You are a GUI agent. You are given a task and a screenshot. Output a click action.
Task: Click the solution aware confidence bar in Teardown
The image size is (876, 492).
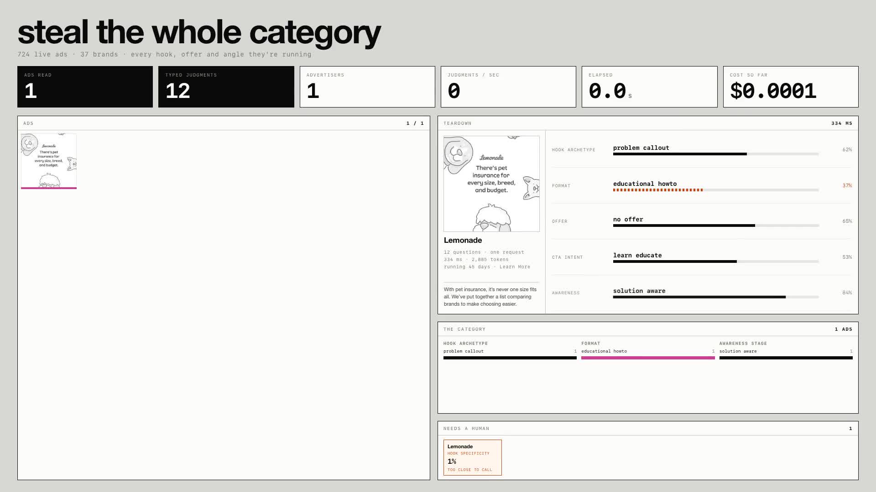click(x=716, y=297)
